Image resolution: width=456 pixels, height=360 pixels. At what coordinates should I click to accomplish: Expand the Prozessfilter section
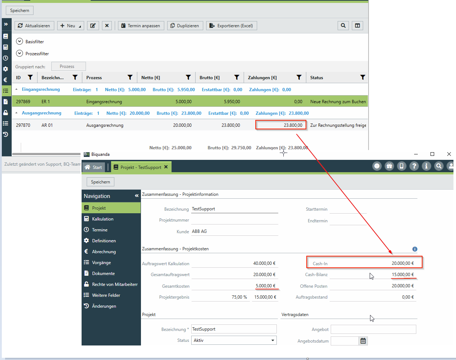point(20,53)
